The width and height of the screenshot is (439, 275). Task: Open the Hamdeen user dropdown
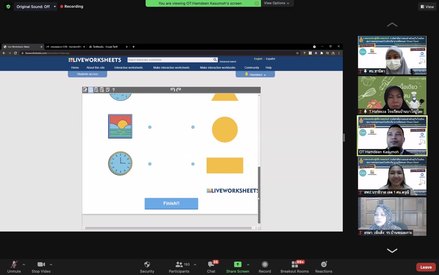(x=255, y=74)
